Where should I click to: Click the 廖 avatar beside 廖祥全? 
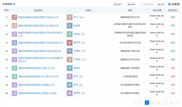tap(69, 68)
